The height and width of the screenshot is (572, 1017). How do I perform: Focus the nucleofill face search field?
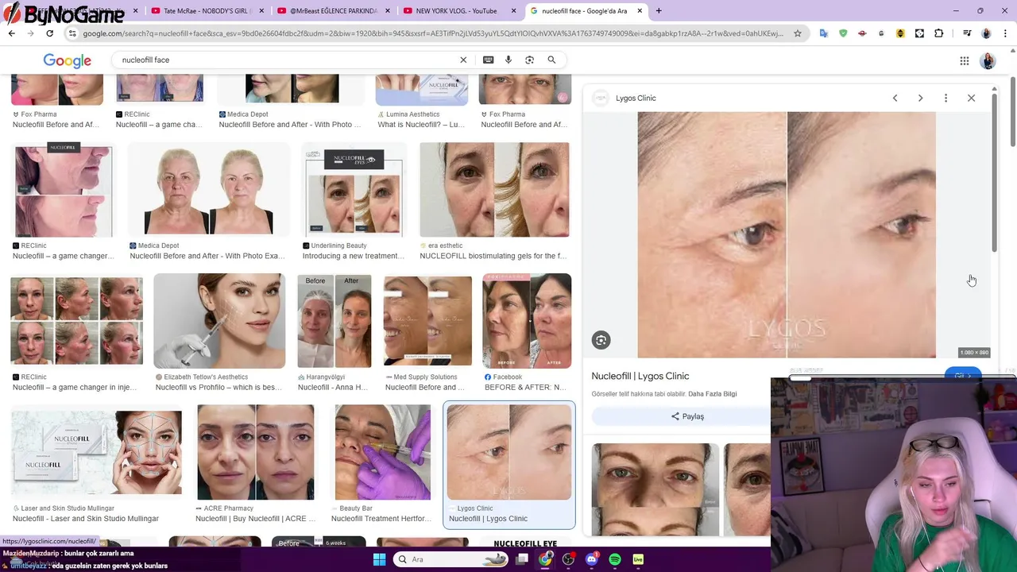point(286,60)
